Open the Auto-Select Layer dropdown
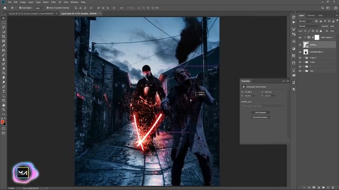Screen dimensions: 339x190 (x=39, y=8)
